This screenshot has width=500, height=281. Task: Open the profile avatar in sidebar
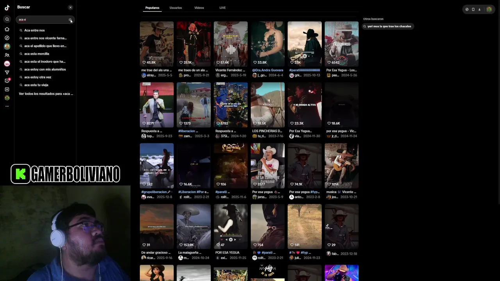pyautogui.click(x=7, y=98)
